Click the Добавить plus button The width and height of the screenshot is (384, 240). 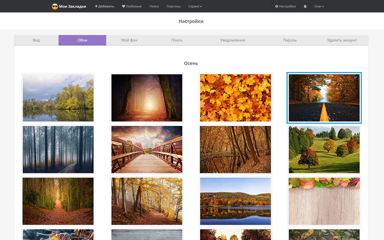click(104, 6)
